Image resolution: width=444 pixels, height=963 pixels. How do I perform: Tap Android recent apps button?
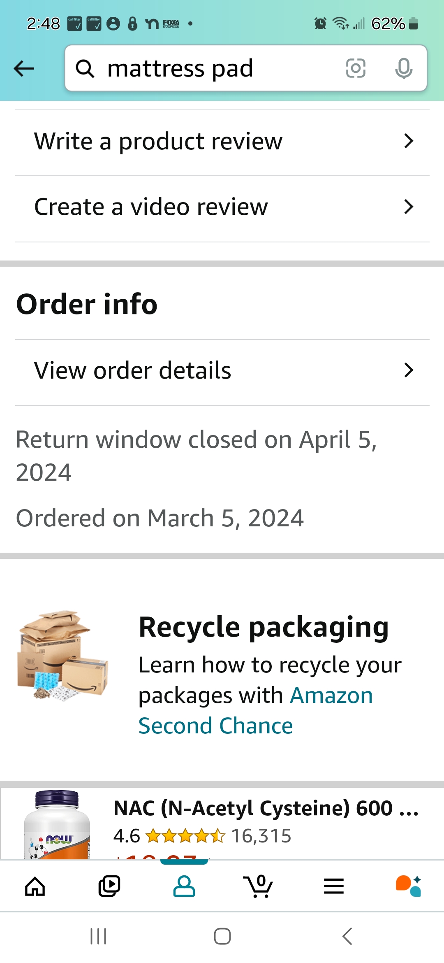(x=98, y=936)
